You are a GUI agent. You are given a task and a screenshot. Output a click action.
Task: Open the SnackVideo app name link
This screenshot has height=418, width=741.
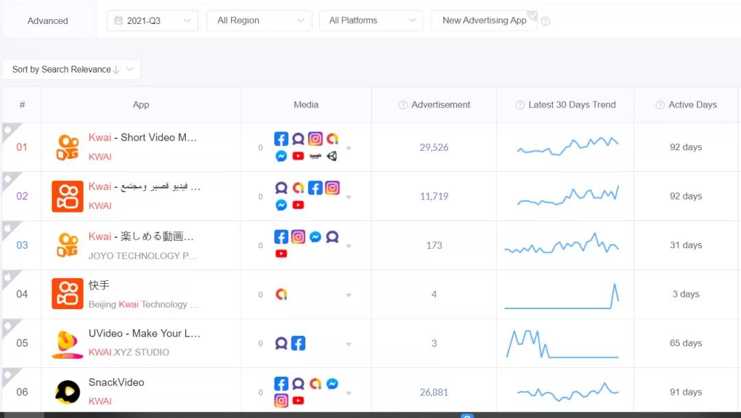point(116,382)
